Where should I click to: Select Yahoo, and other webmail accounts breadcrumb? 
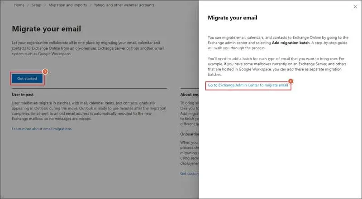pos(124,5)
